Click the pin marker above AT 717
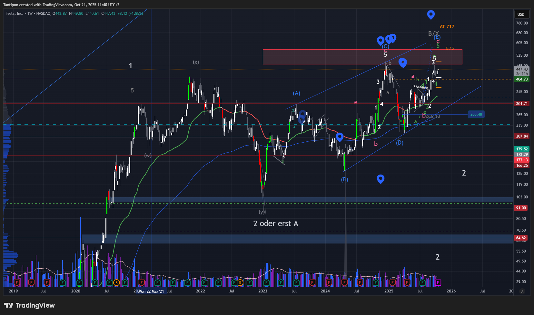Screen dimensions: 534x315 pos(431,14)
